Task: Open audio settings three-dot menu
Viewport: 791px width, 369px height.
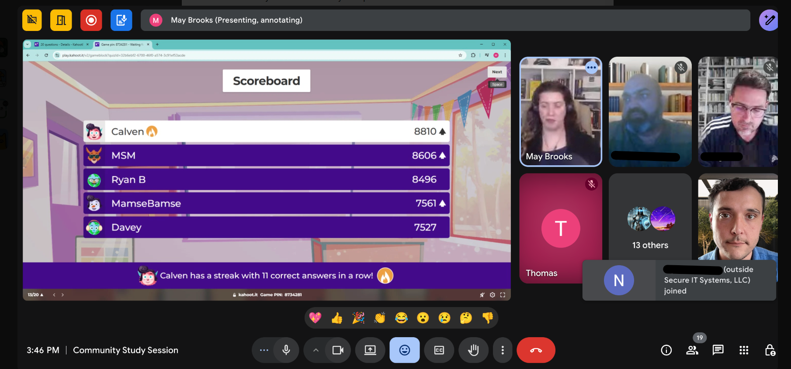Action: pos(264,350)
